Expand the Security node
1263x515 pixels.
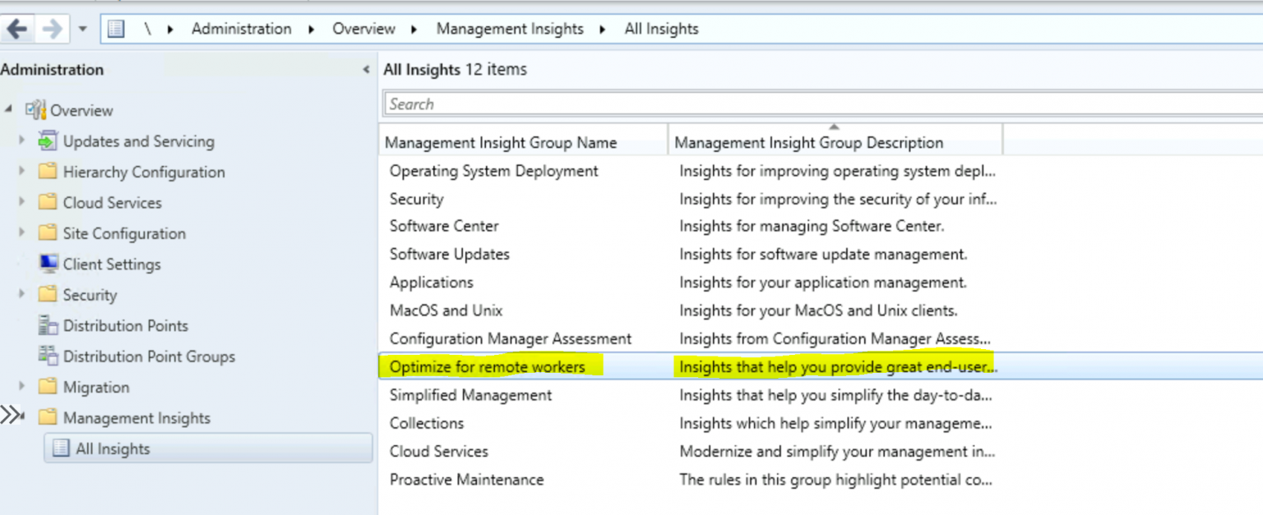point(21,294)
